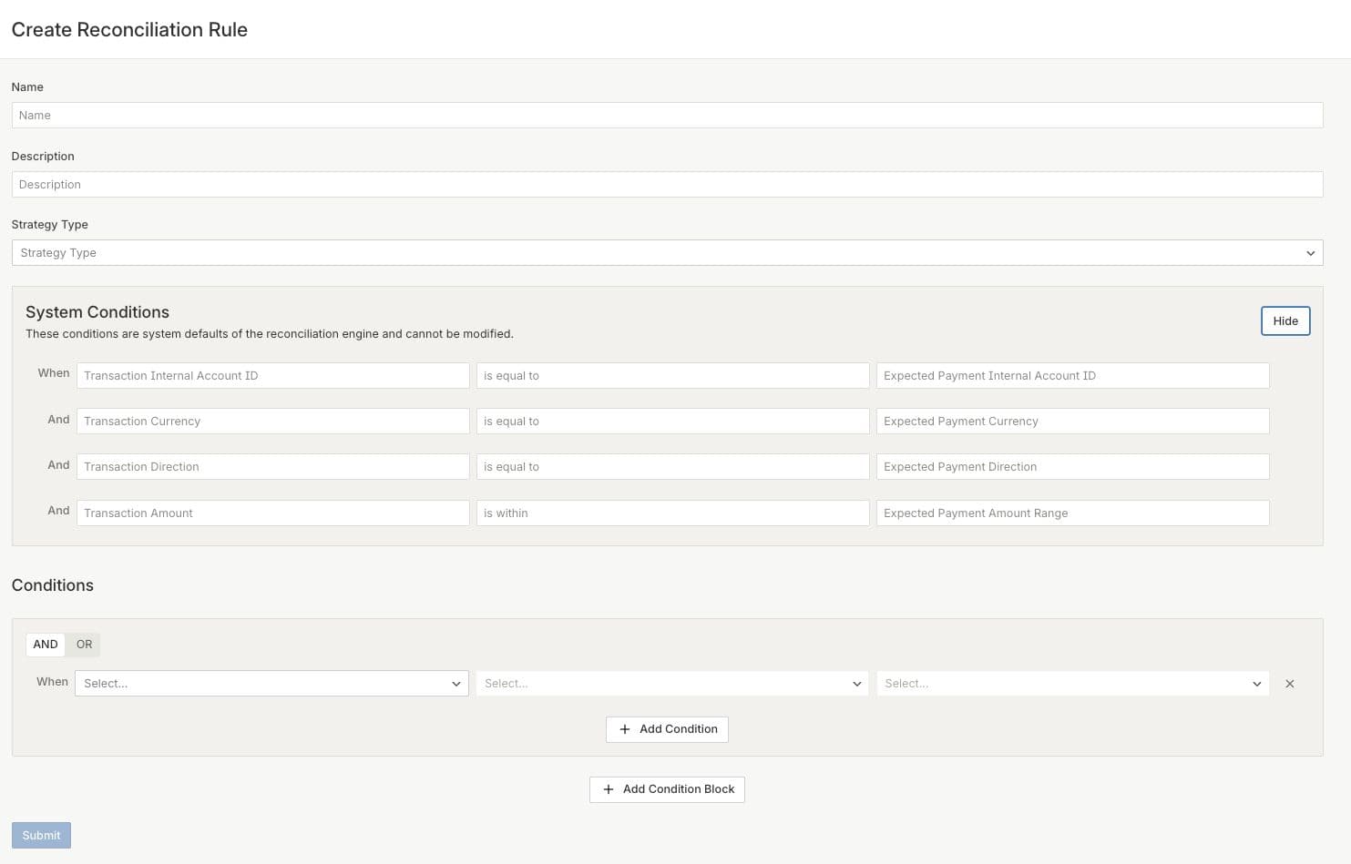Switch condition logic to OR
Viewport: 1351px width, 864px height.
pyautogui.click(x=84, y=645)
